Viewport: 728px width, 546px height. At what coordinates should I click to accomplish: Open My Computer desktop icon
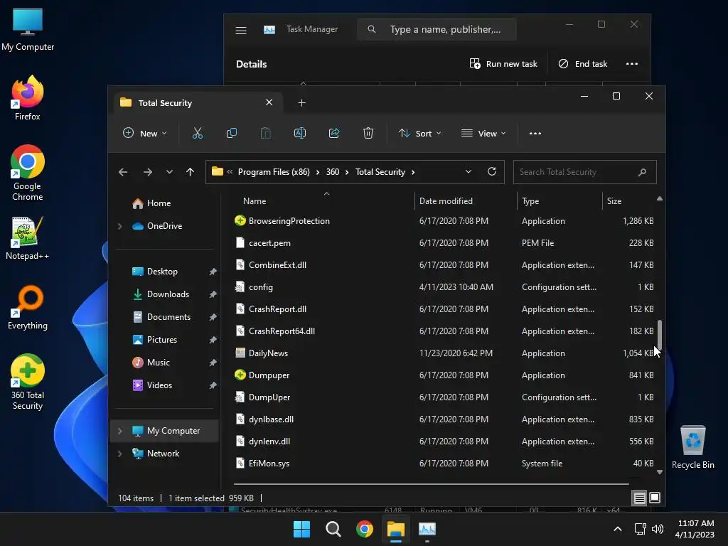pos(28,29)
